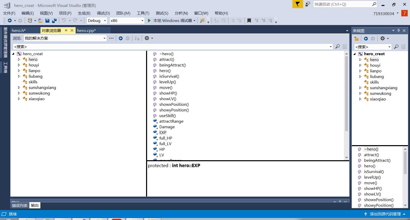The width and height of the screenshot is (410, 220).
Task: Select the useSkill() member in the Object Browser
Action: (167, 115)
